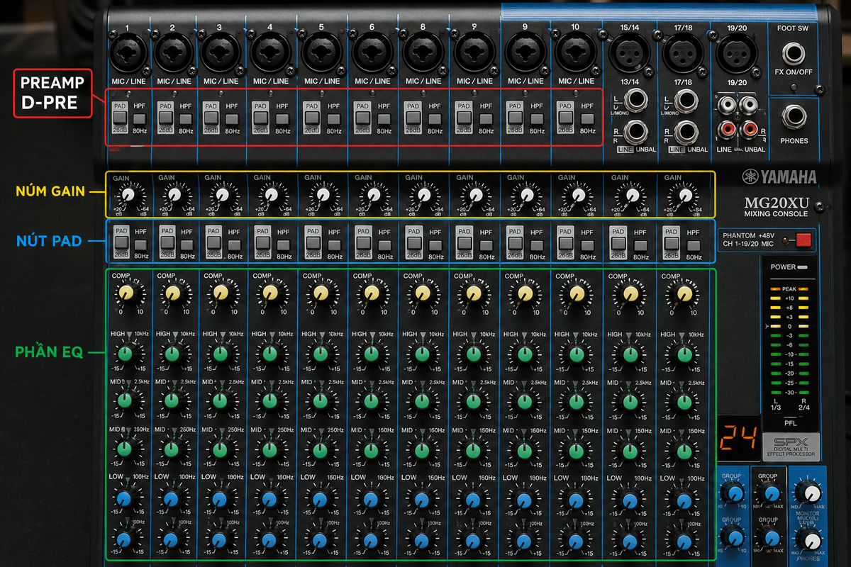The image size is (851, 567).
Task: Turn channel 4 blue knob labeled LOW
Action: 269,498
